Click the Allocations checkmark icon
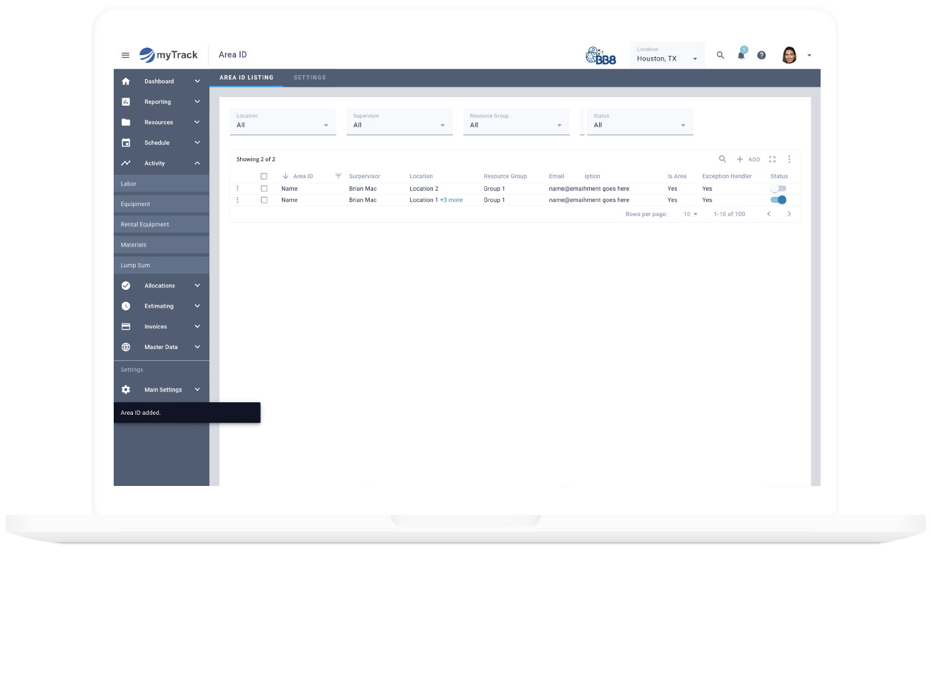 [126, 286]
